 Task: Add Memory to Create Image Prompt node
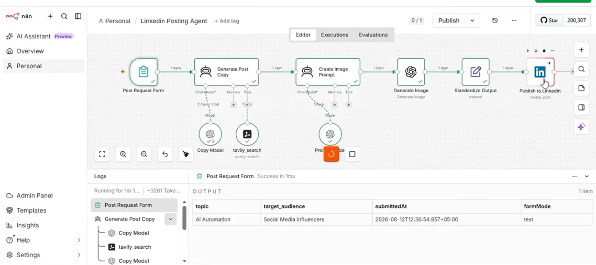click(x=335, y=105)
